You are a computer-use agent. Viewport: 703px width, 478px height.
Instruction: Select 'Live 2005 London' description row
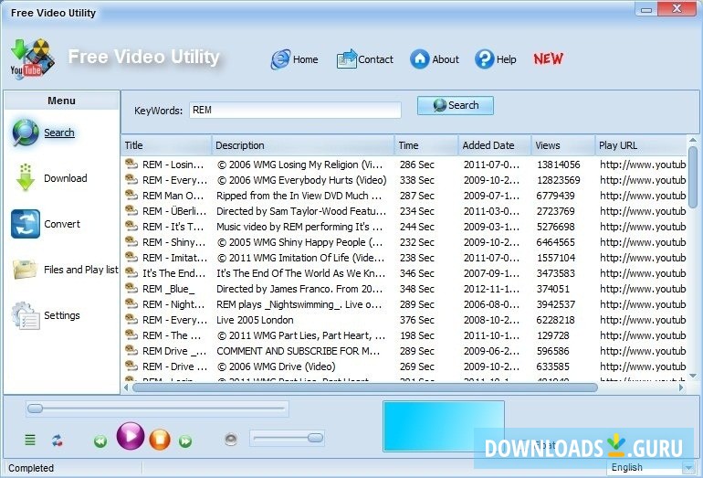255,320
